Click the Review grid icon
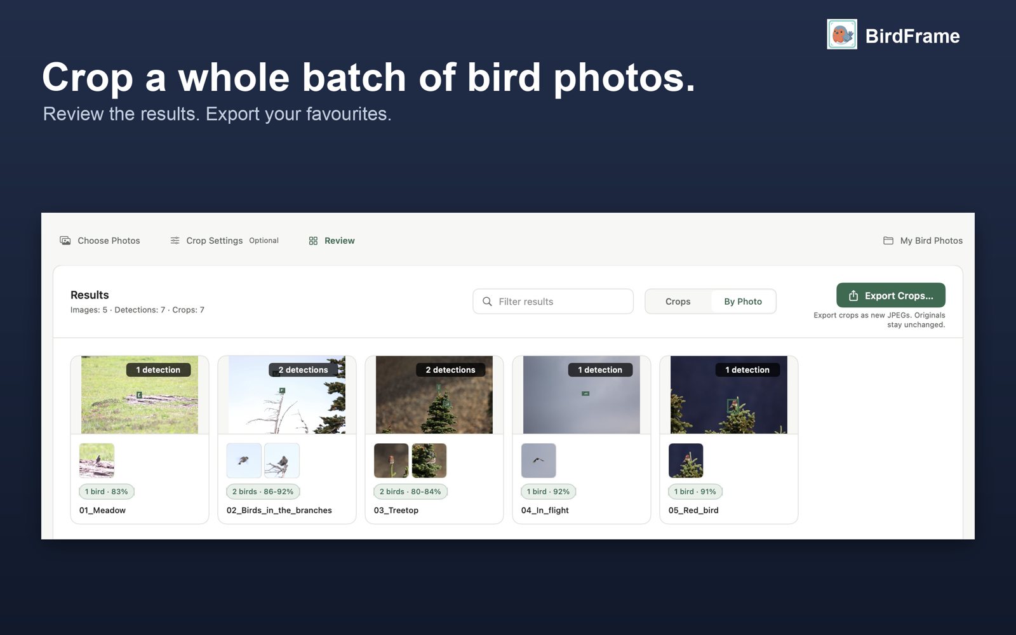The width and height of the screenshot is (1016, 635). (313, 241)
